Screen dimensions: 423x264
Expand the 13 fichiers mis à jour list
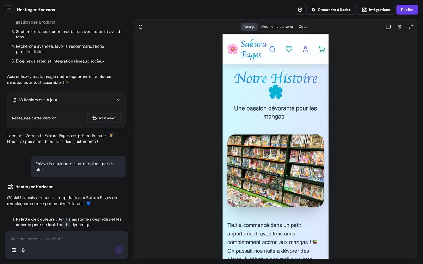click(118, 100)
